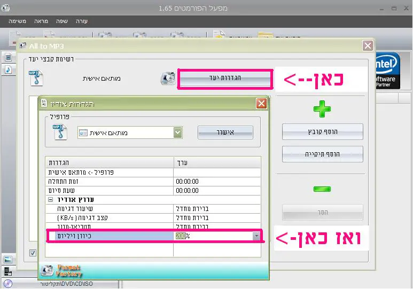Image resolution: width=413 pixels, height=289 pixels.
Task: Open the מותאם אישית profile dropdown
Action: coord(178,132)
